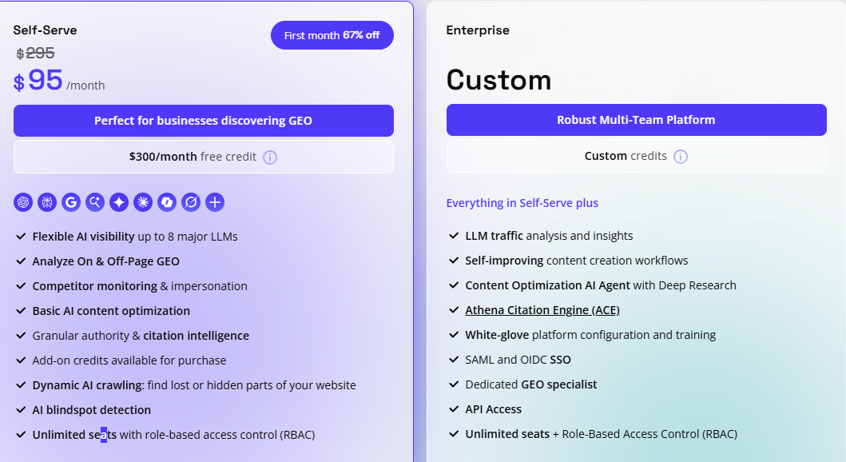Viewport: 846px width, 462px height.
Task: Click the plus icon for more LLMs
Action: point(215,202)
